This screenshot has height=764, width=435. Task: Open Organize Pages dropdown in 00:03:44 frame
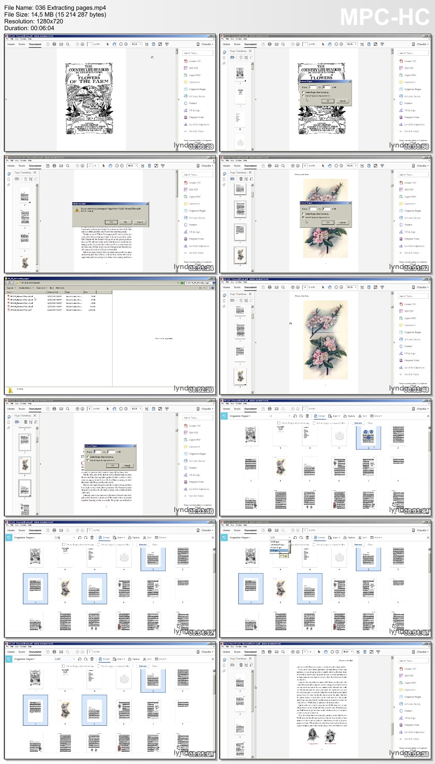240,416
